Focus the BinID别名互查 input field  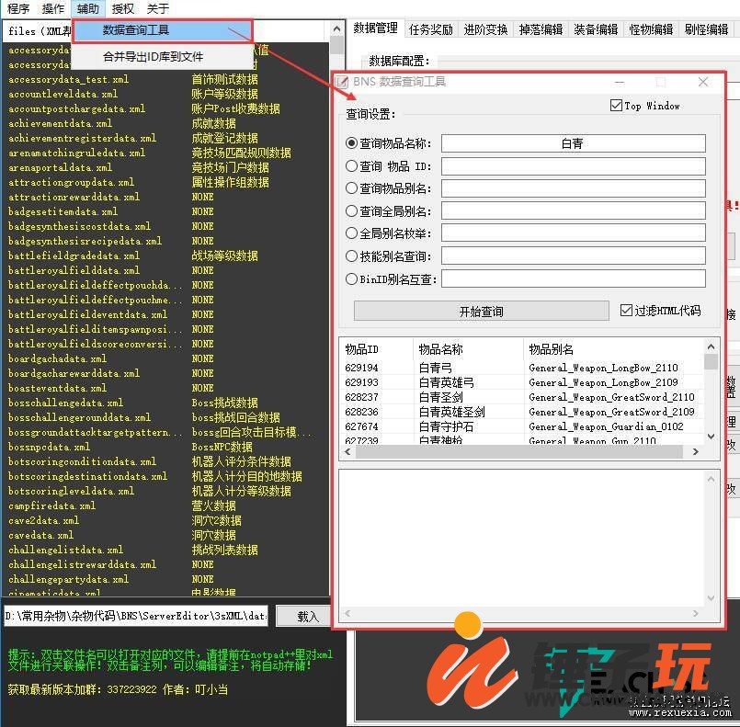pyautogui.click(x=573, y=278)
